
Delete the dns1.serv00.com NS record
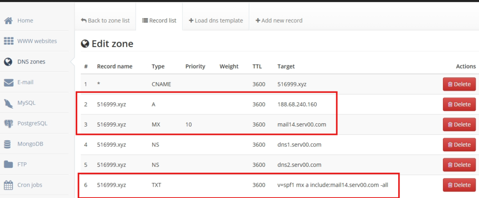coord(459,145)
